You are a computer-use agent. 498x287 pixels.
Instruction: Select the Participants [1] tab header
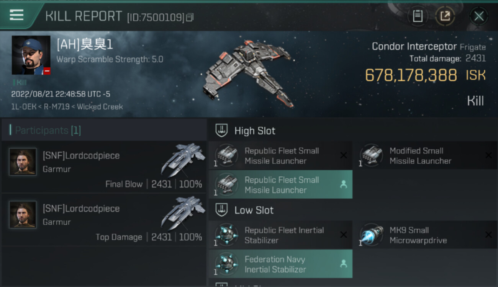(x=48, y=130)
